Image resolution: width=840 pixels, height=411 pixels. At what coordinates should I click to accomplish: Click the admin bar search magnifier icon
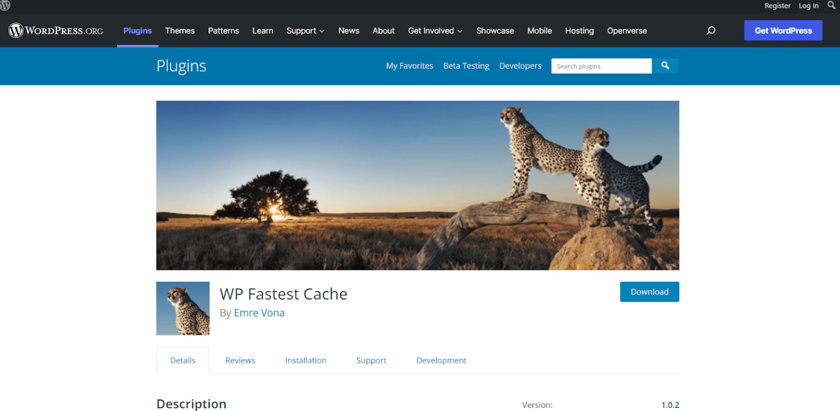[832, 5]
